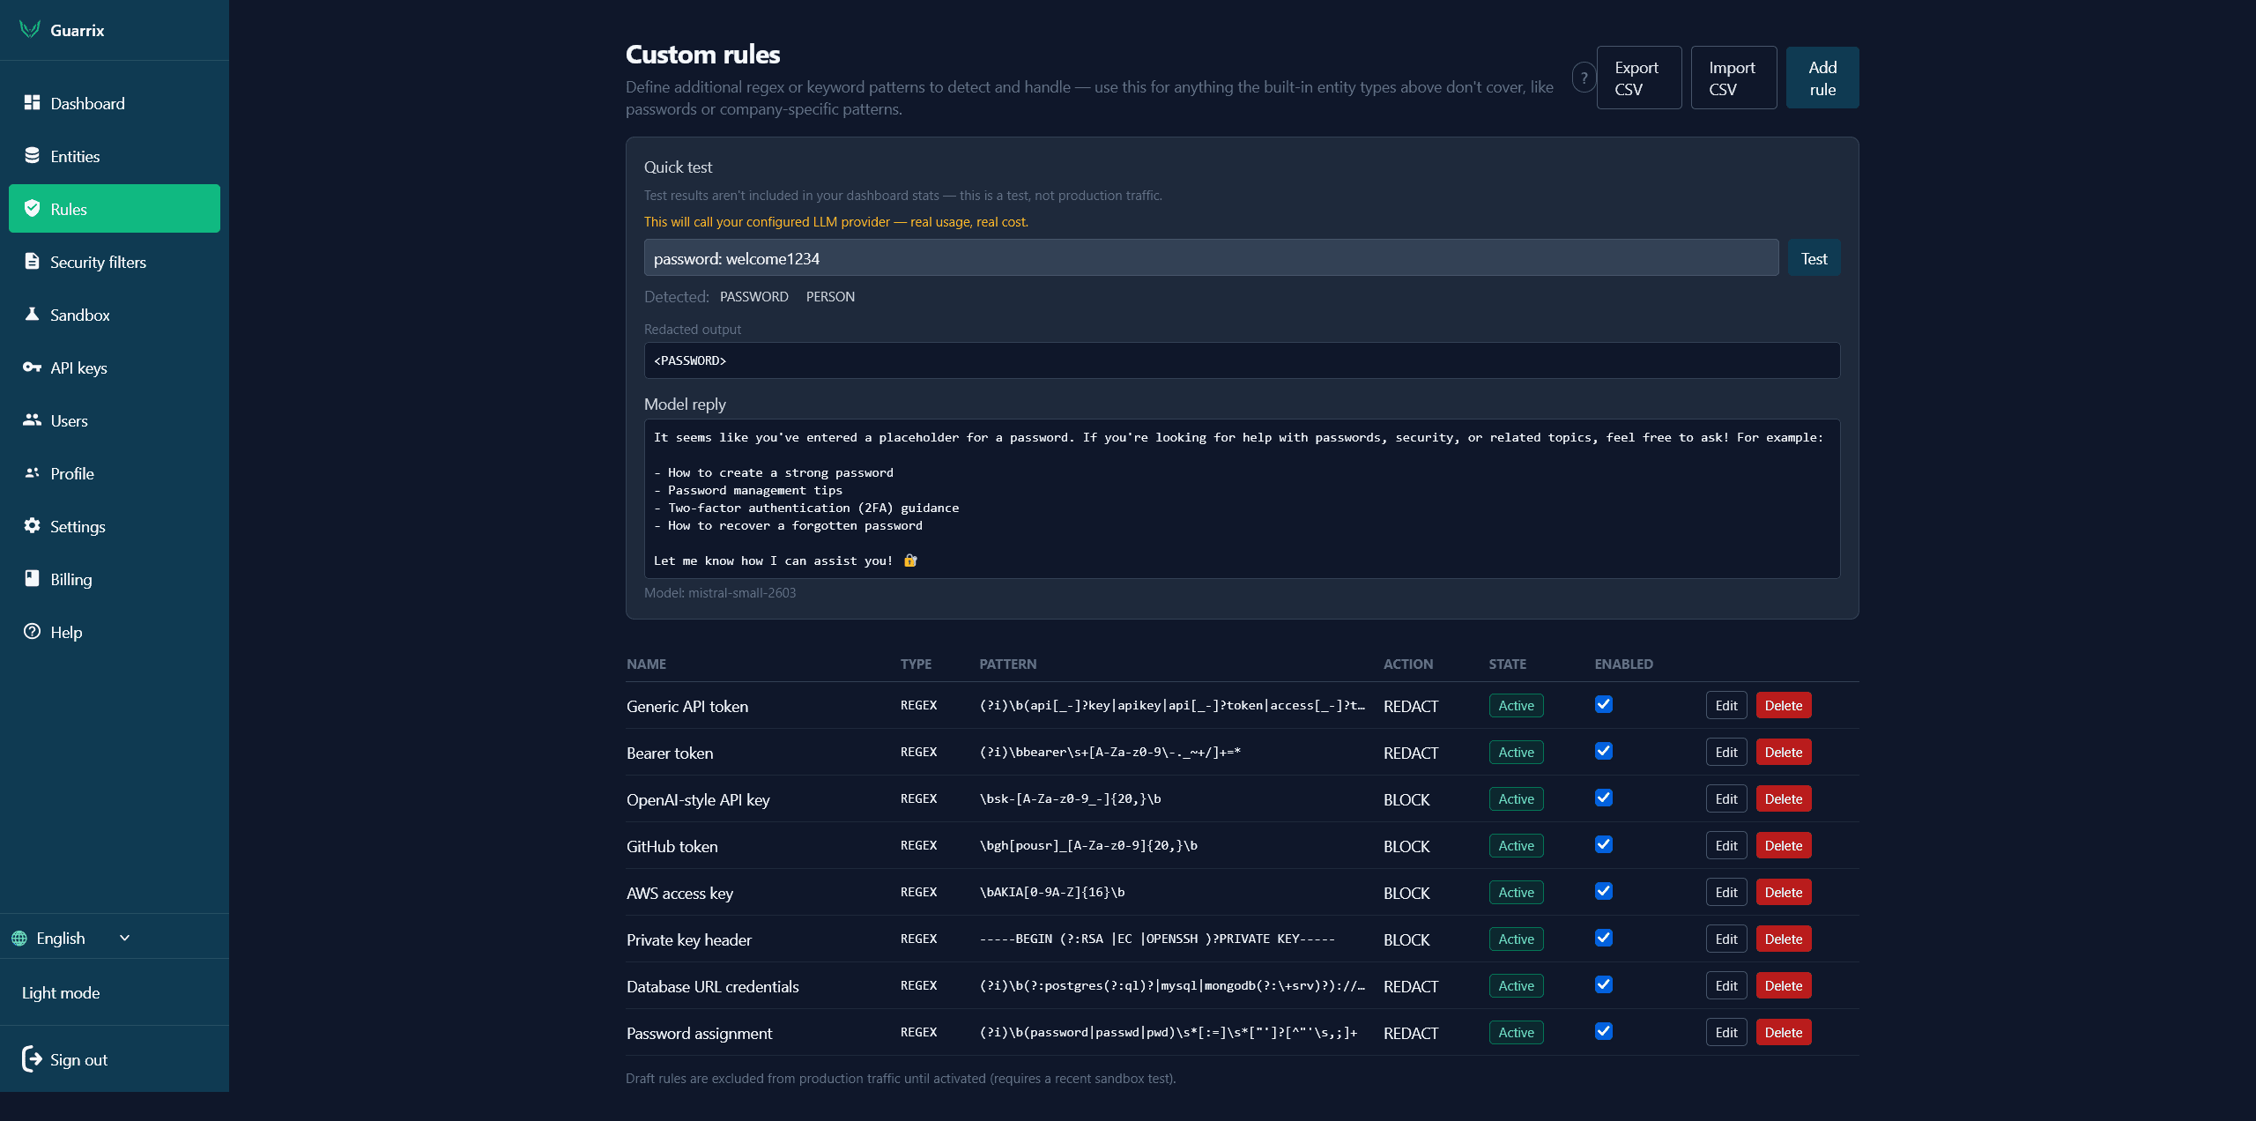Go to the Sandbox page

click(115, 315)
